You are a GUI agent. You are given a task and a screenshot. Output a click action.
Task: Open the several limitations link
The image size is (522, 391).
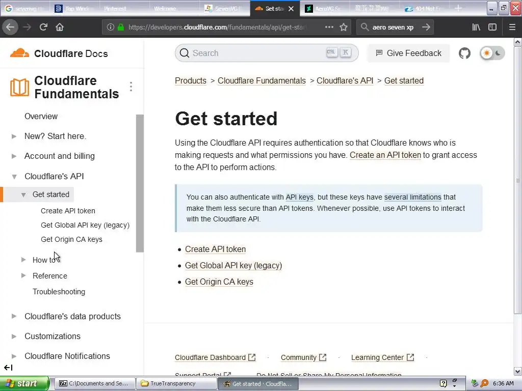[413, 197]
